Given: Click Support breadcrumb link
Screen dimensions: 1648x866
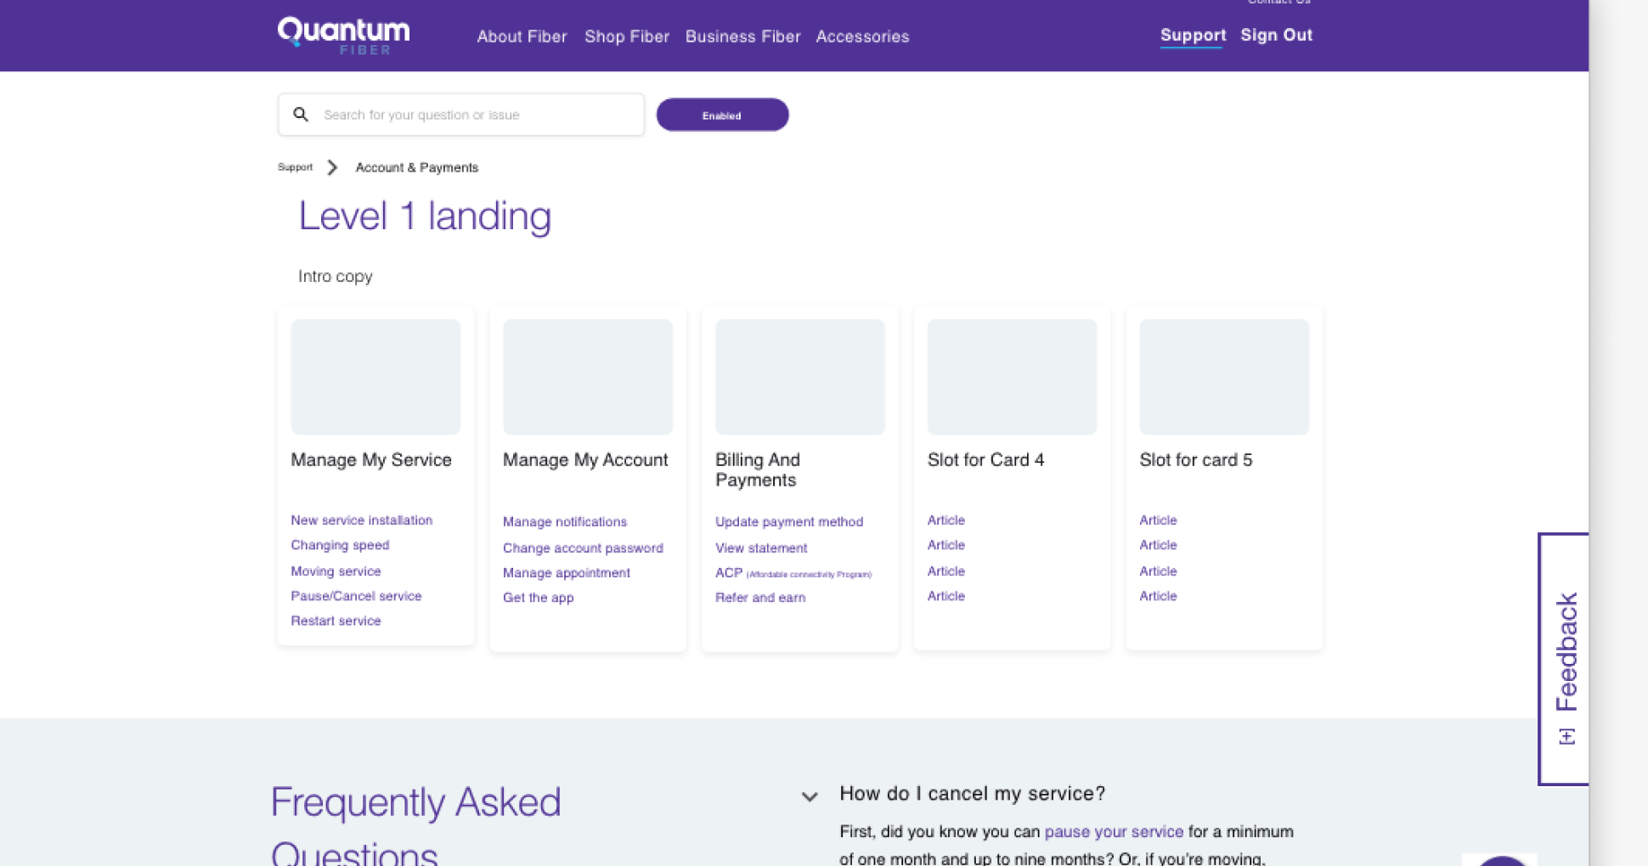Looking at the screenshot, I should click(x=295, y=167).
